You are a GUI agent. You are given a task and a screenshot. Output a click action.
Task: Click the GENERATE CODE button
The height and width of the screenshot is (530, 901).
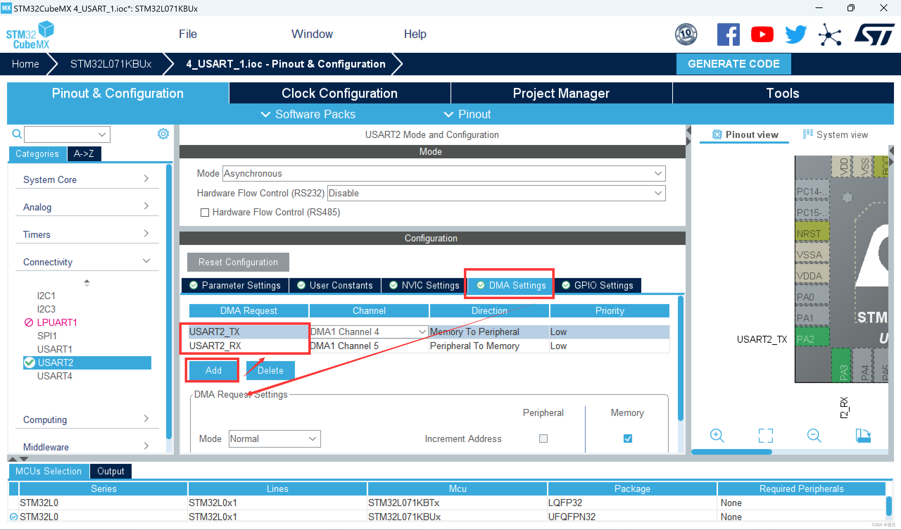point(733,64)
